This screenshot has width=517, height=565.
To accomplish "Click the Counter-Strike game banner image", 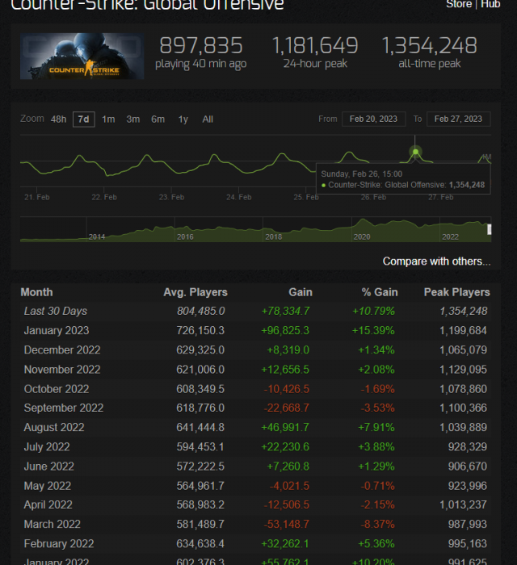I will 82,56.
